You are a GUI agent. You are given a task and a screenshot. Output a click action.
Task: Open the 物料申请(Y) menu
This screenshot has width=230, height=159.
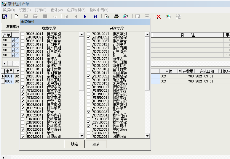pos(99,10)
